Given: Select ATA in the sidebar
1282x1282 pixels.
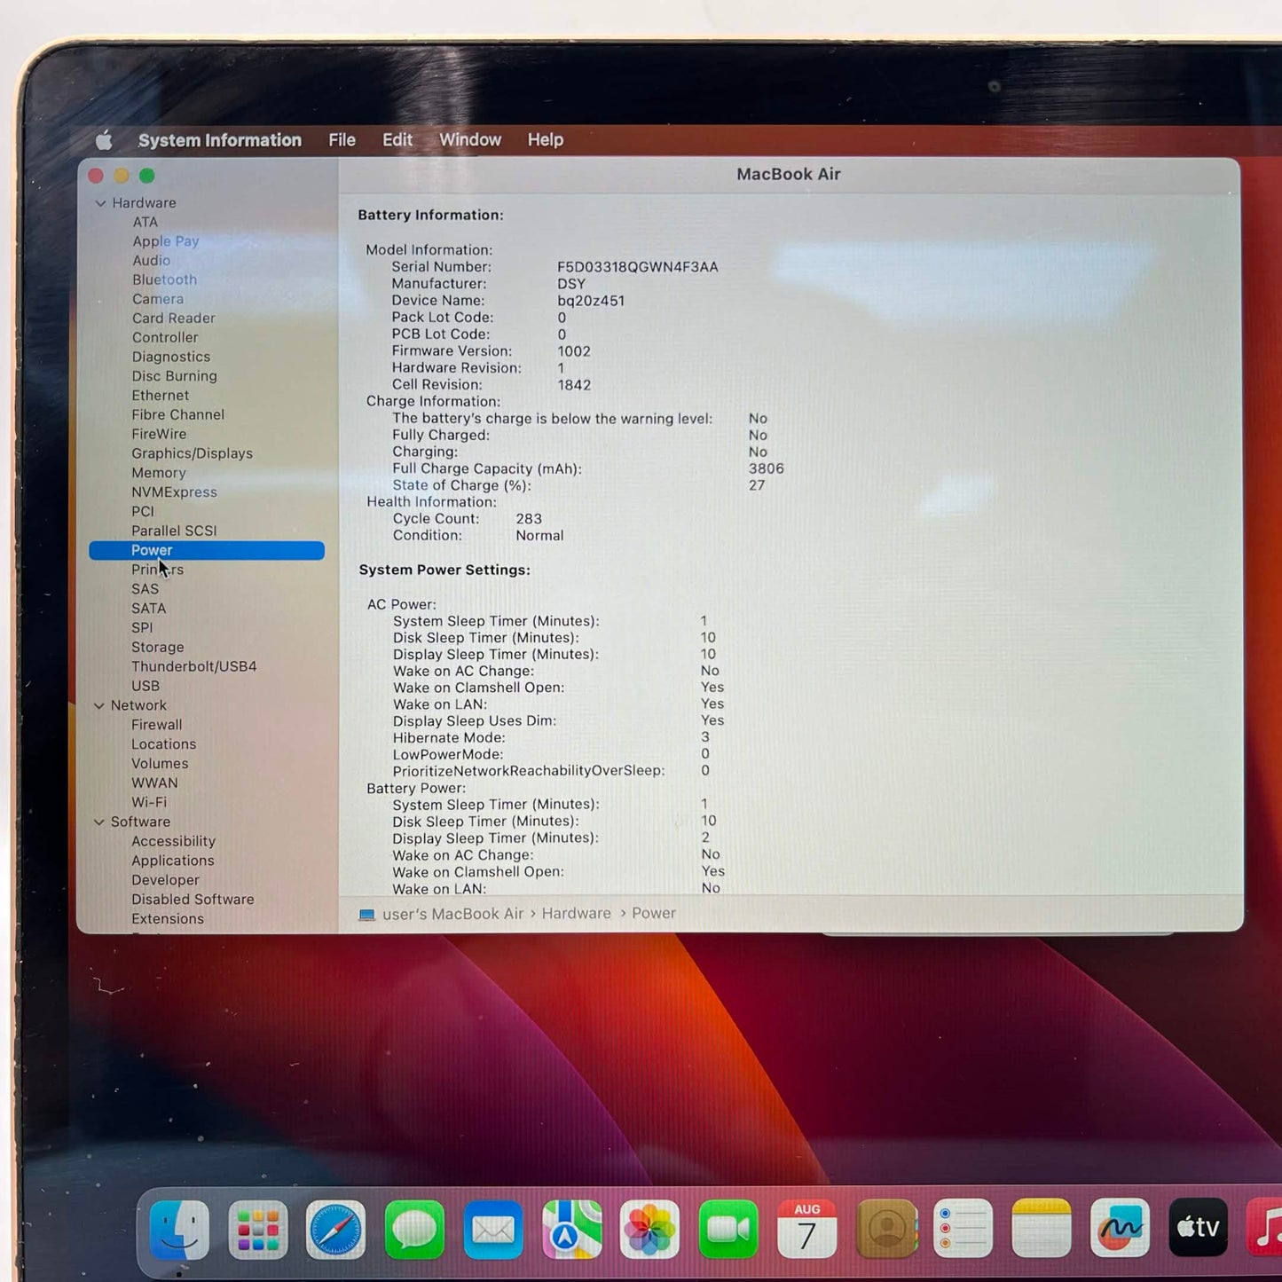Looking at the screenshot, I should click(146, 223).
